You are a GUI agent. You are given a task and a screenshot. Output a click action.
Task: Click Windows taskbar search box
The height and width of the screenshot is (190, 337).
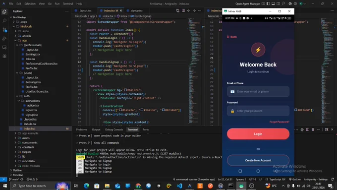click(41, 186)
